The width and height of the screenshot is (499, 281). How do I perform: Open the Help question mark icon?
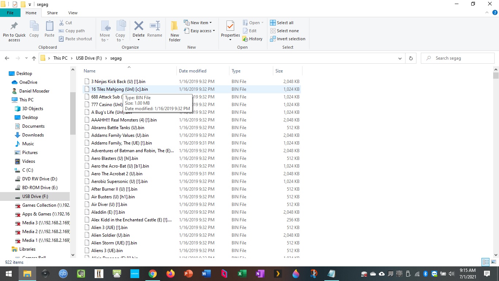coord(495,12)
